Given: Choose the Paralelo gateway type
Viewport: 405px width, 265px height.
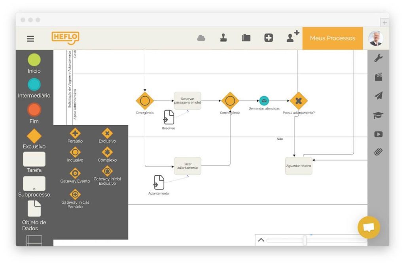Looking at the screenshot, I should coord(75,133).
